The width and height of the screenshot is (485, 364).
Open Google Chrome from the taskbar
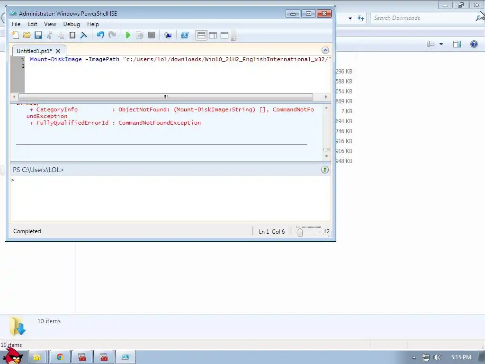tap(60, 357)
